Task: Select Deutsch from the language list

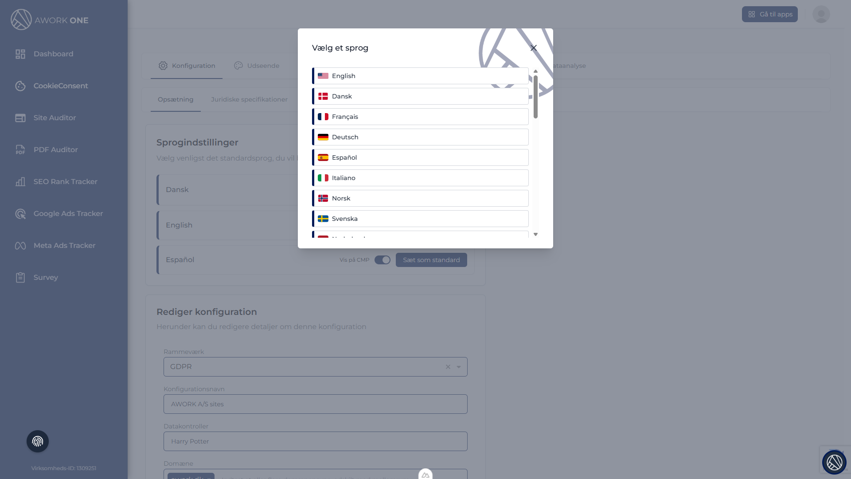Action: [420, 137]
